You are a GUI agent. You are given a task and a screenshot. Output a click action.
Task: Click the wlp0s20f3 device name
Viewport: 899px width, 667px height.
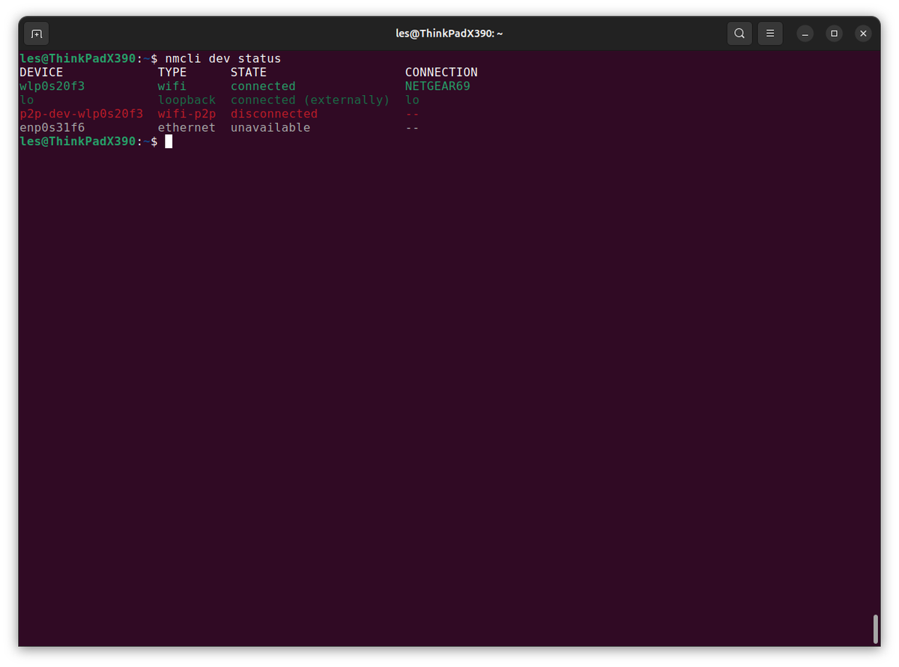51,85
